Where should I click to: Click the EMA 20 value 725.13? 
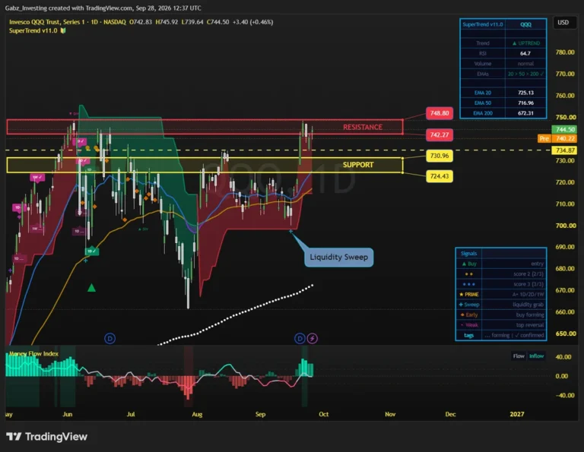coord(525,93)
